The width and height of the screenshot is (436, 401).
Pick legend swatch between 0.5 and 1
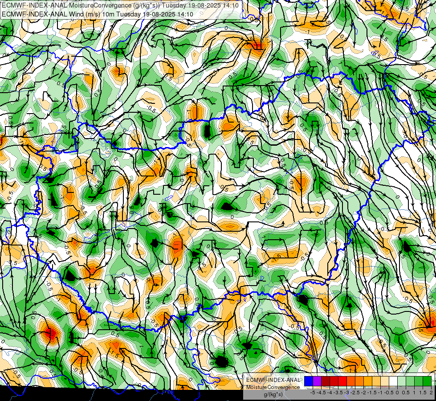(x=410, y=381)
